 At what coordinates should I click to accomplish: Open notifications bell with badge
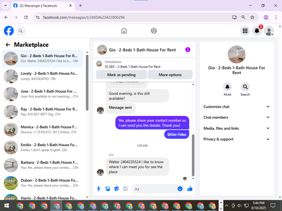257,31
